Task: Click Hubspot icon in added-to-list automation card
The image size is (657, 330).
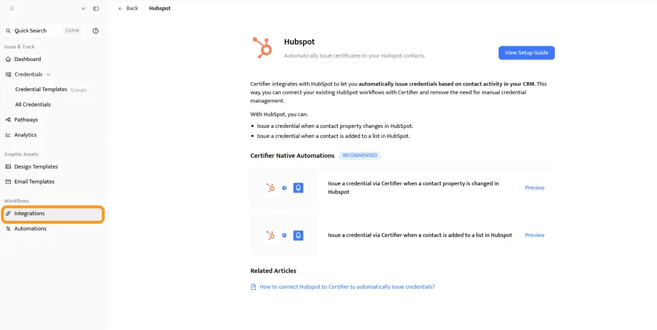Action: point(270,235)
